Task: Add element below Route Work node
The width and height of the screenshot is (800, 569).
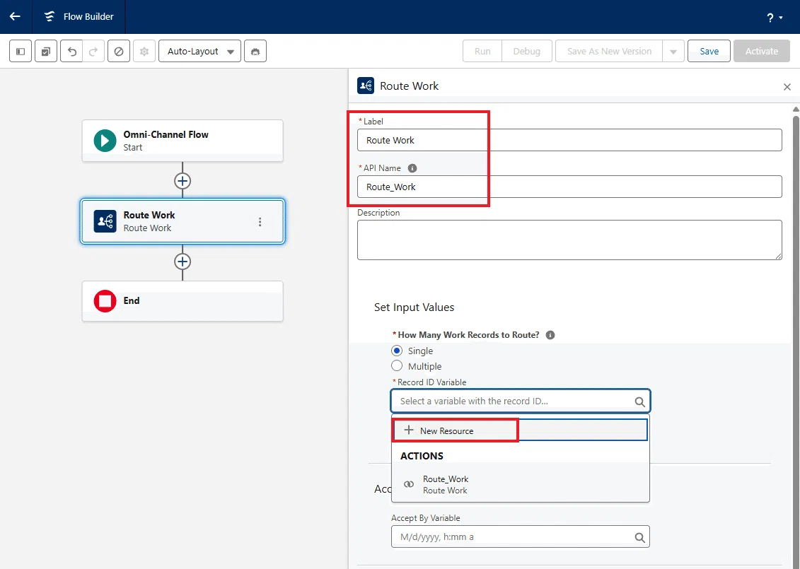Action: [x=182, y=261]
